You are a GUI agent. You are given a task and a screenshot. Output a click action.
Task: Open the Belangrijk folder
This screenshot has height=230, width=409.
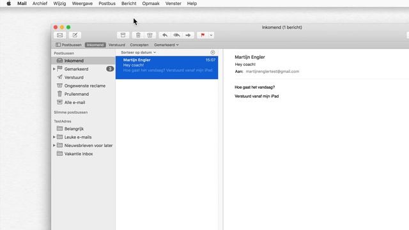click(83, 128)
